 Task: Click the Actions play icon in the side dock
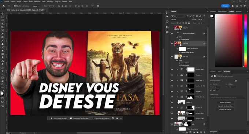point(167,16)
